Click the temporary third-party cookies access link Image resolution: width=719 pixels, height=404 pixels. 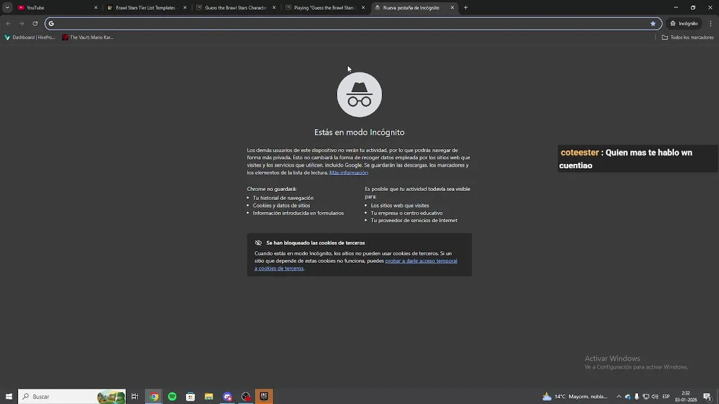[356, 264]
